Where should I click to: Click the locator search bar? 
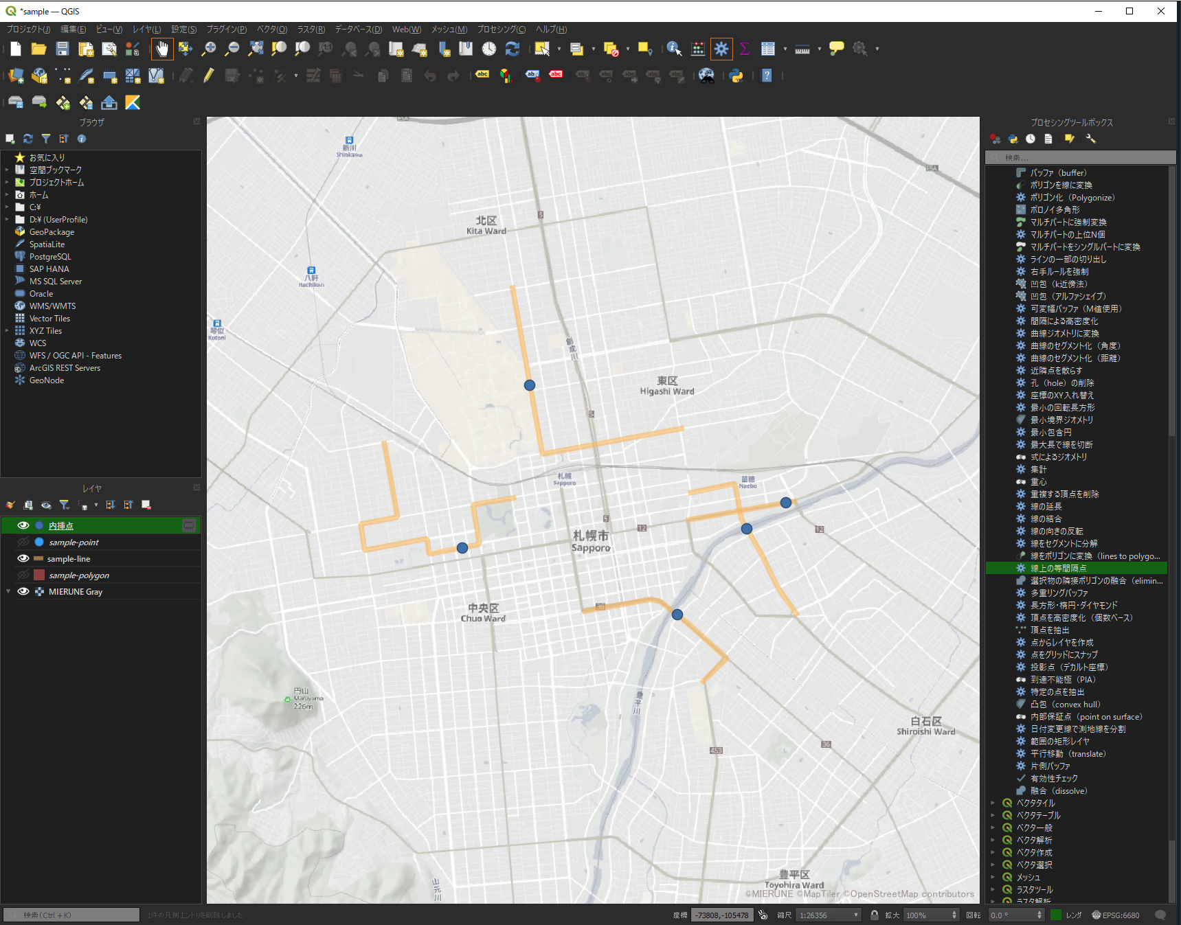pos(71,915)
